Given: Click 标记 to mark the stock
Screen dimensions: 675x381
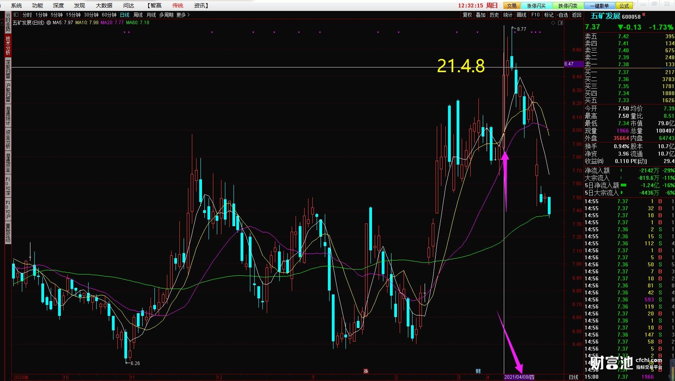Looking at the screenshot, I should 549,15.
